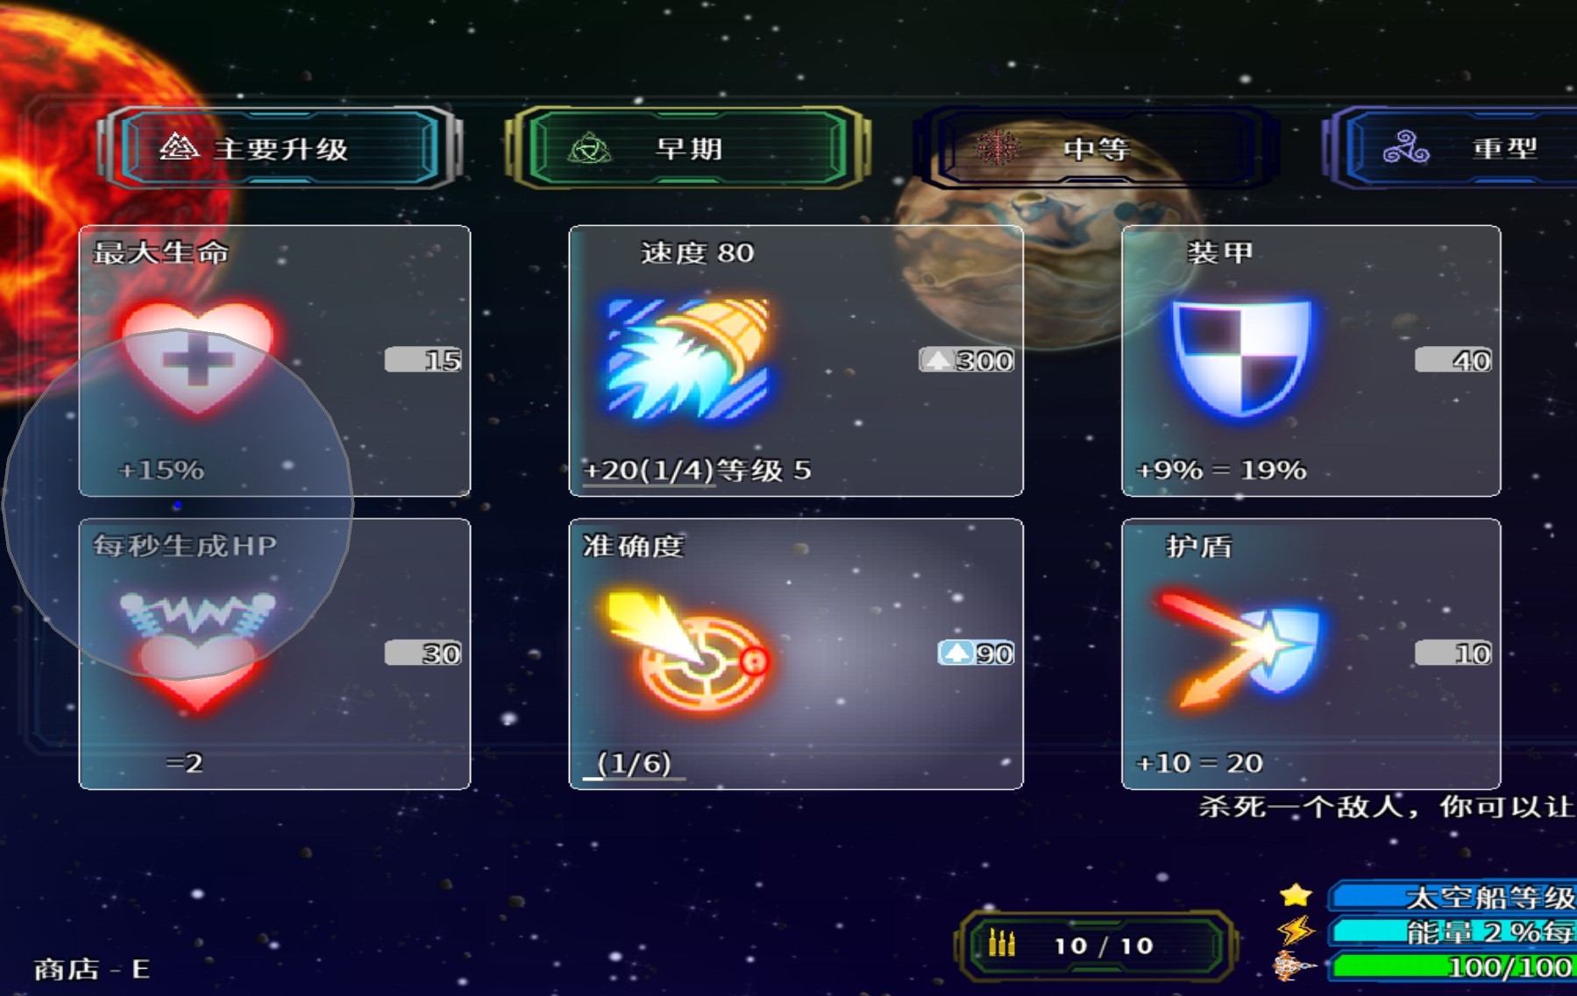The height and width of the screenshot is (996, 1577).
Task: Click the yellow star spaceship level icon
Action: [x=1296, y=895]
